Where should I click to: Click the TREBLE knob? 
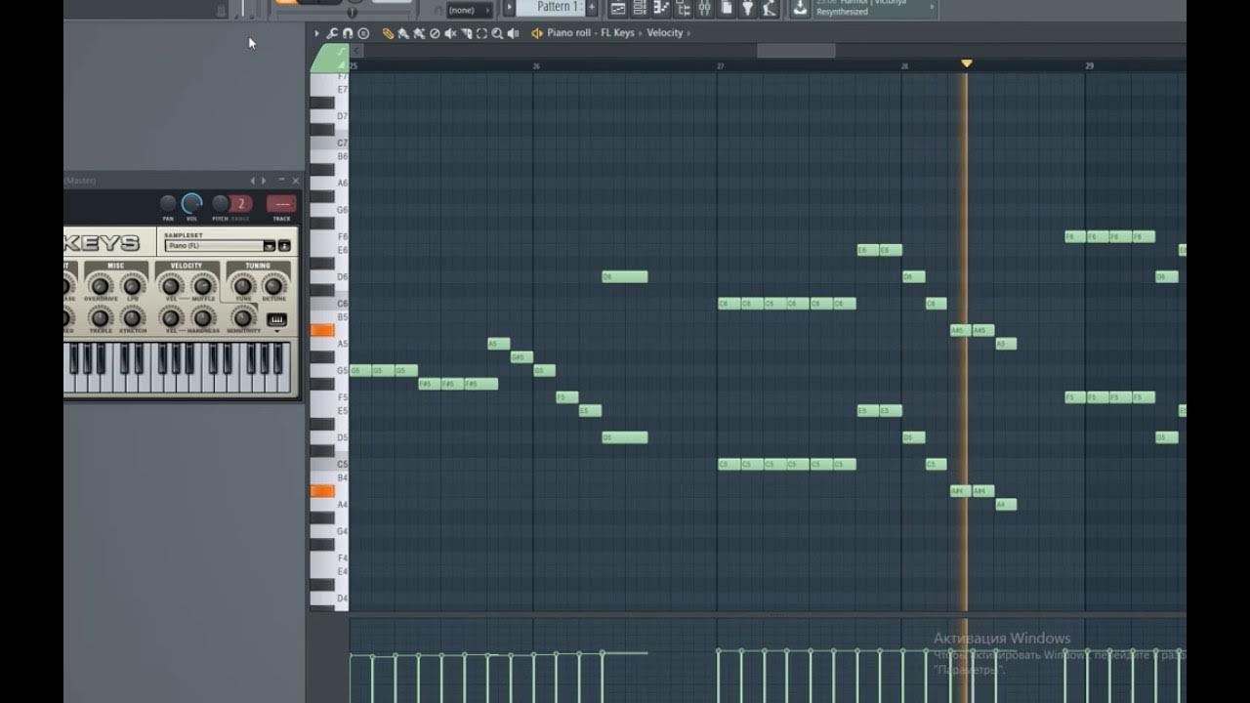coord(100,318)
